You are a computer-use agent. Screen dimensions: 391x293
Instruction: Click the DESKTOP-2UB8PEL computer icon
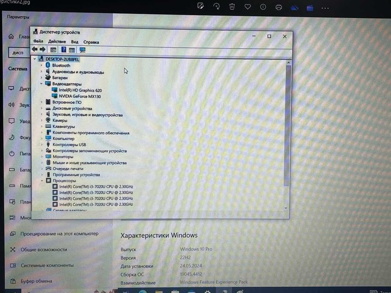pyautogui.click(x=41, y=59)
